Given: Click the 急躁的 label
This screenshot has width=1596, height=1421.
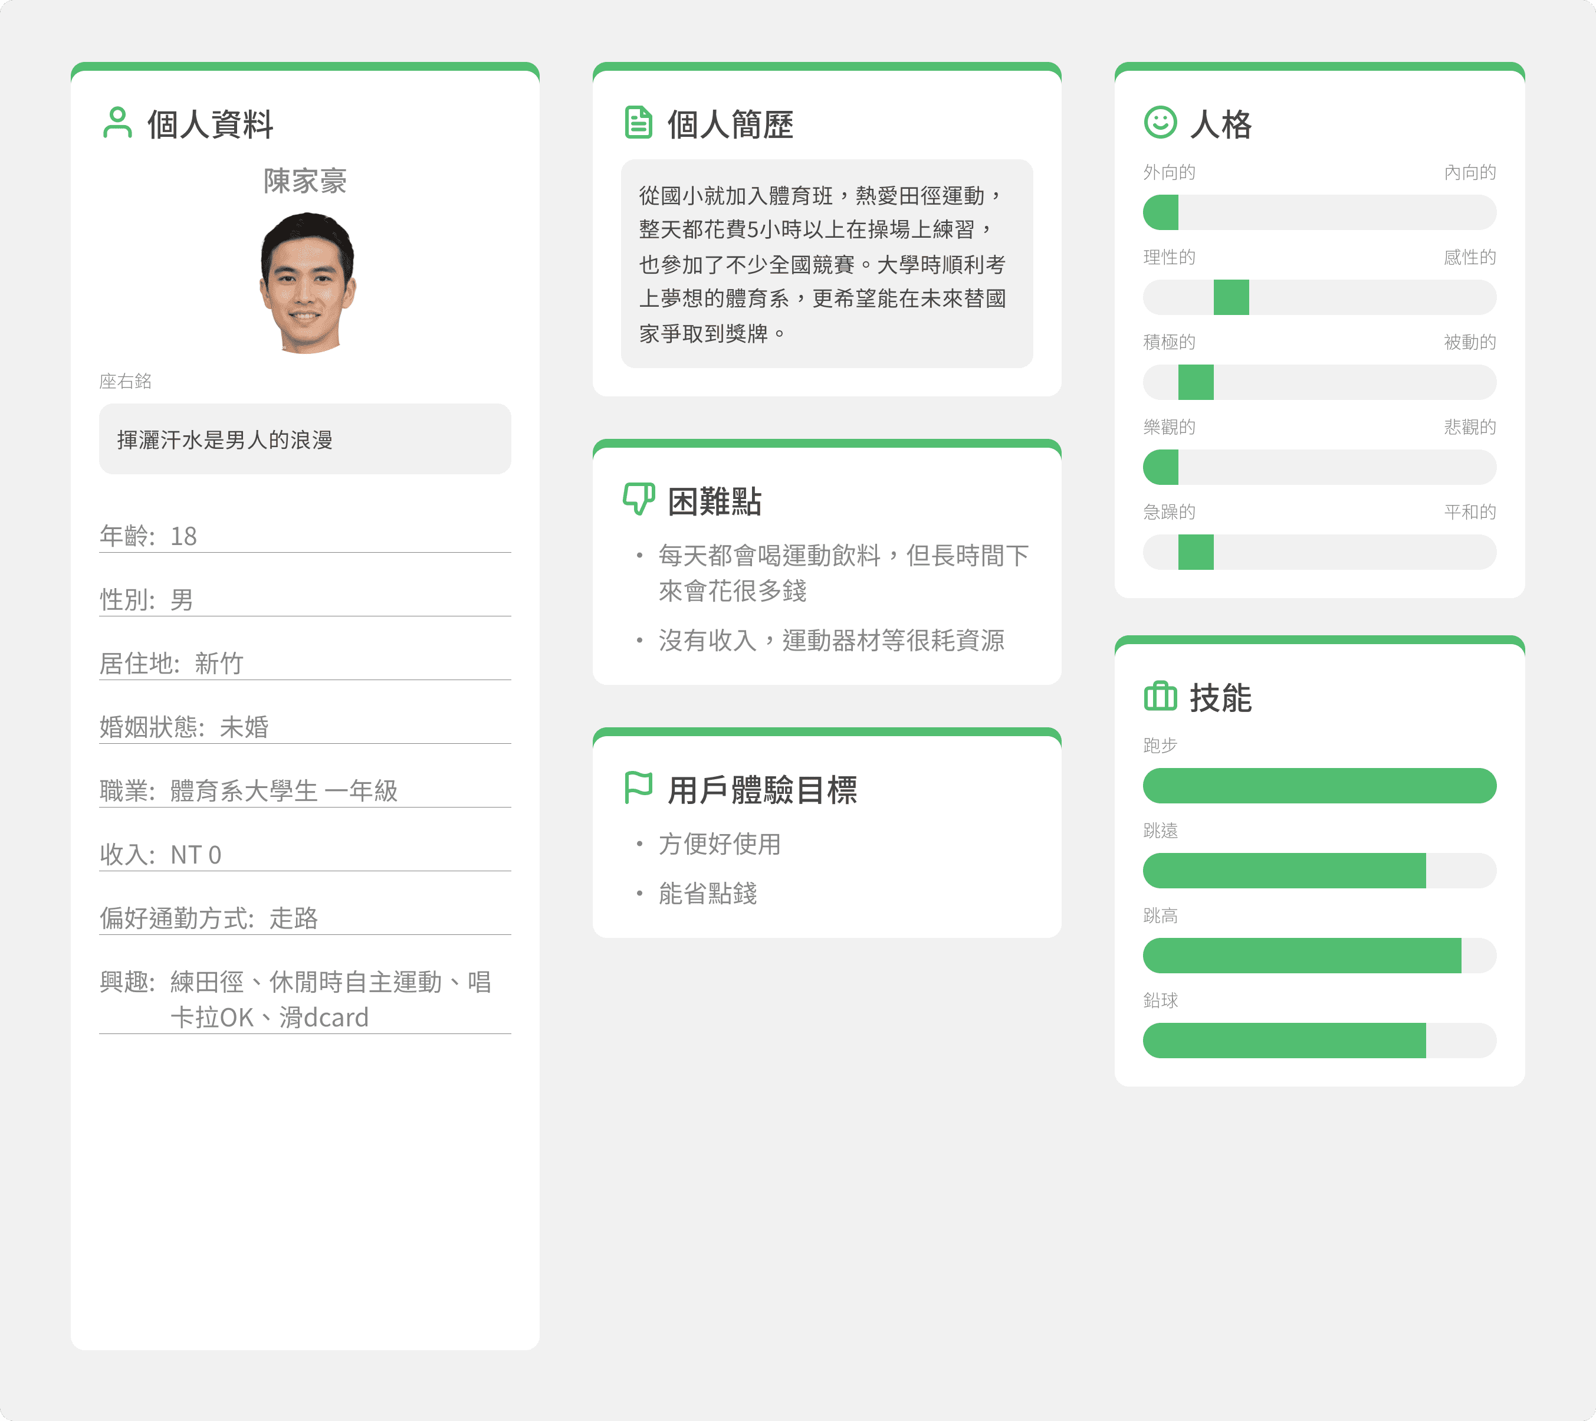Looking at the screenshot, I should pyautogui.click(x=1169, y=511).
